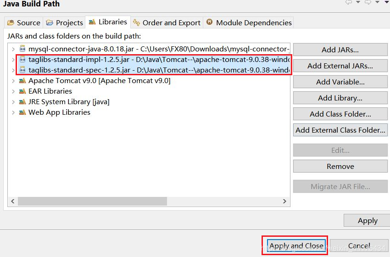Click the Apply button
Screen dimensions: 390x257
tap(368, 220)
